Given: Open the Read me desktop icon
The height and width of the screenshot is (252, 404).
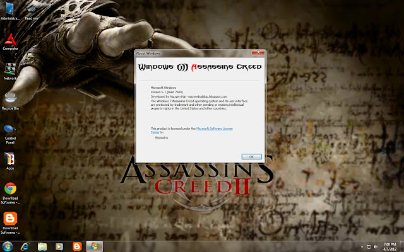Looking at the screenshot, I should [32, 13].
